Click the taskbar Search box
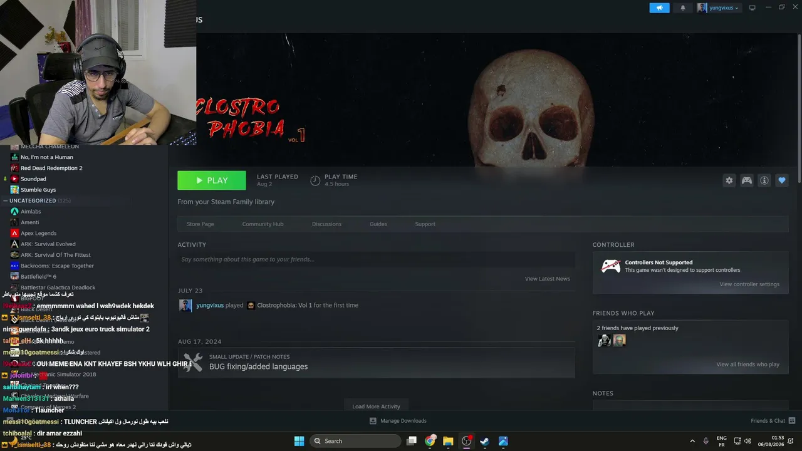The width and height of the screenshot is (802, 451). [356, 441]
